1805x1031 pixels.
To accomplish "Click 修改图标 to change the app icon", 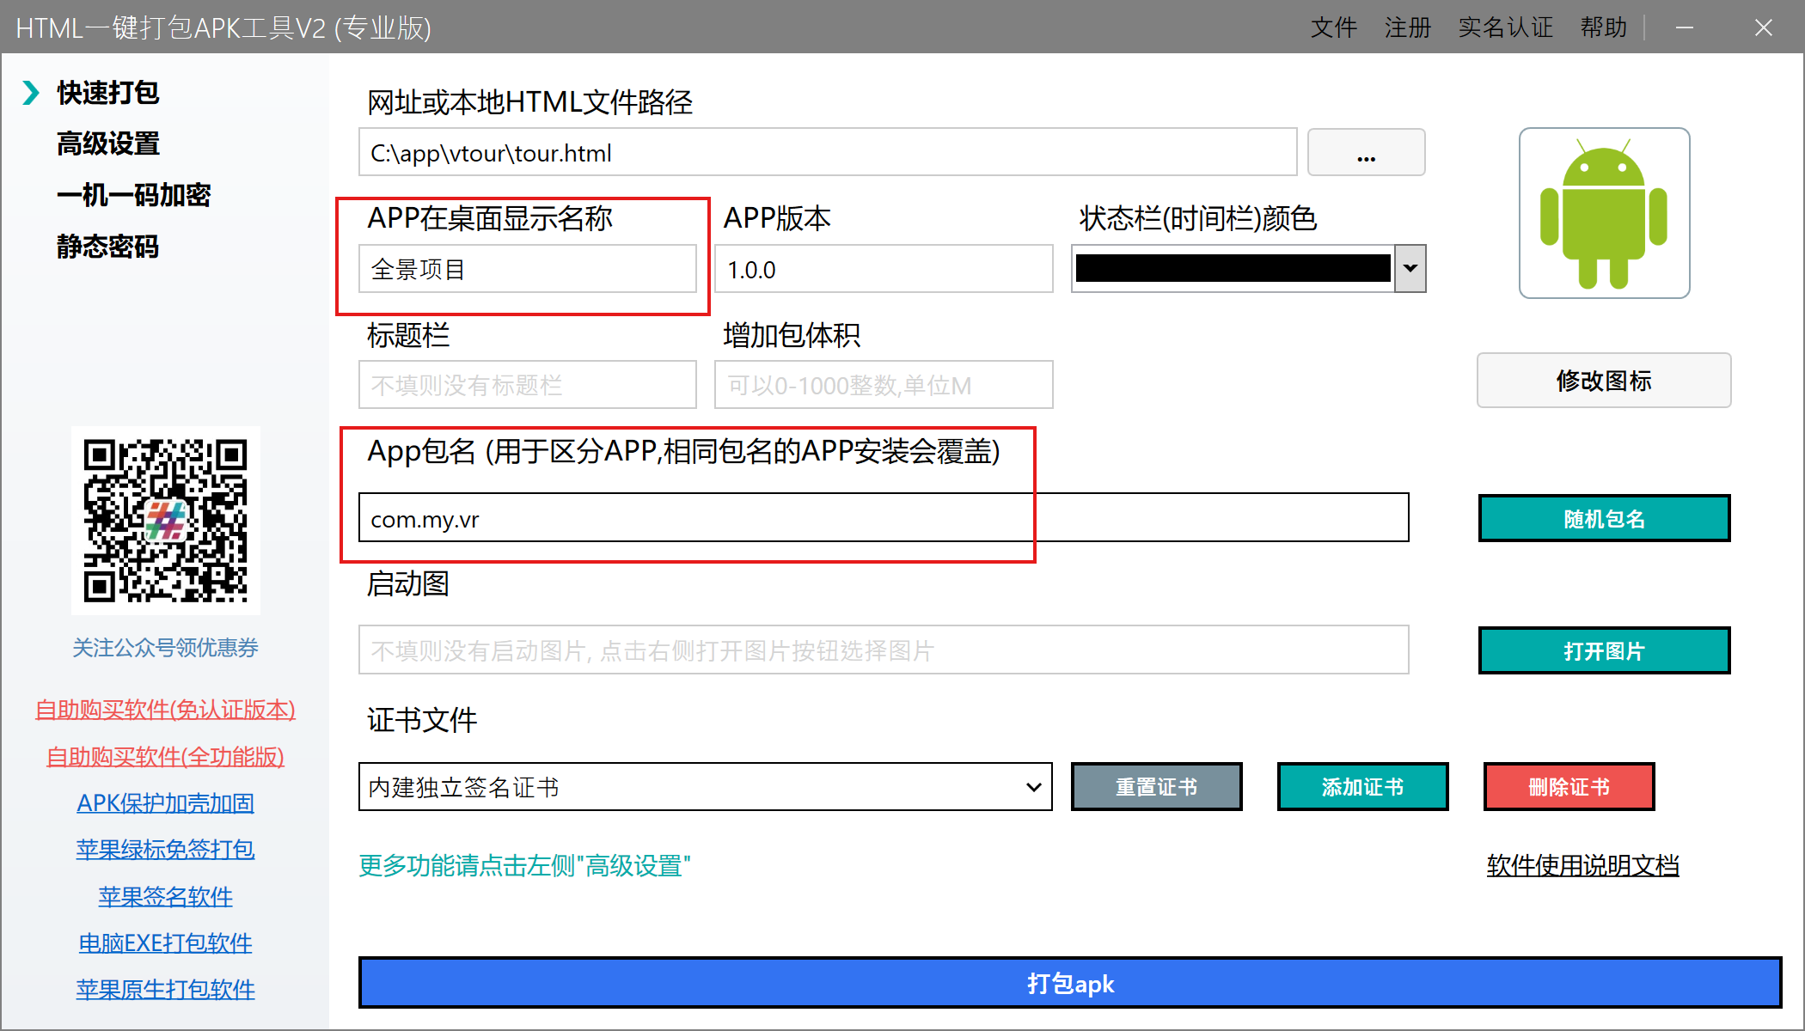I will coord(1604,381).
